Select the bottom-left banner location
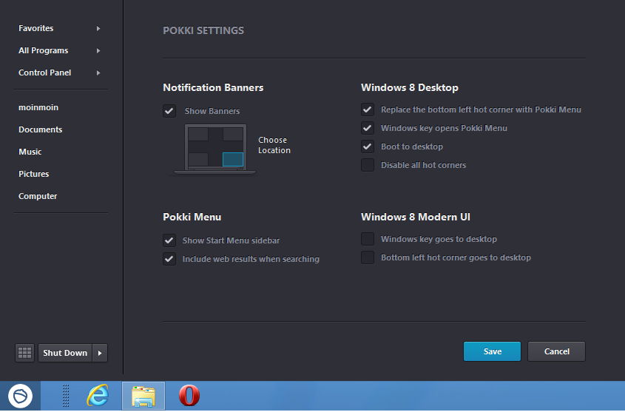 pyautogui.click(x=198, y=159)
